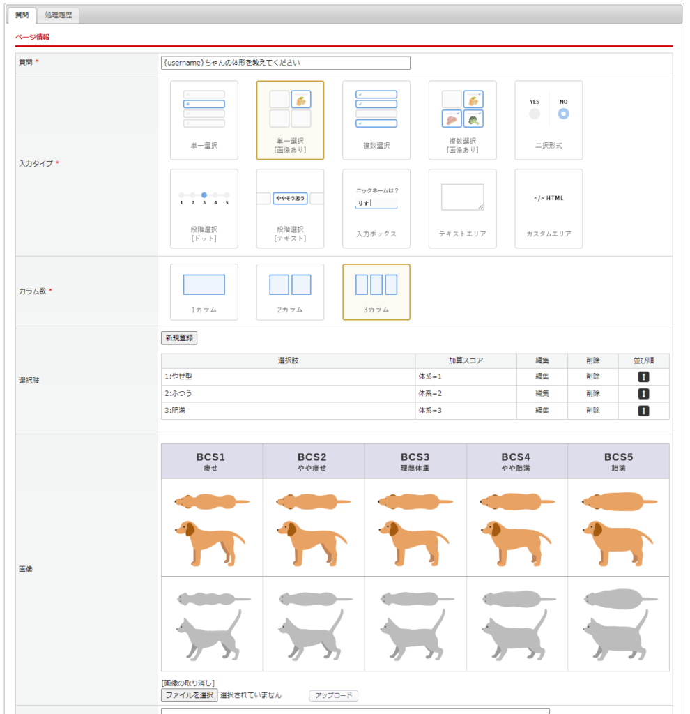Screen dimensions: 690x714
Task: Set column count to 2カラム
Action: point(290,291)
